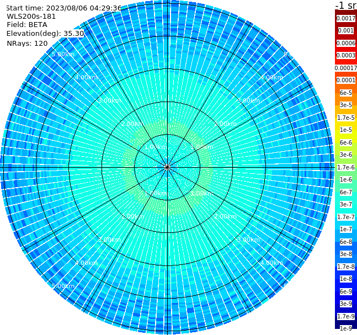The width and height of the screenshot is (357, 335).
Task: Click the 6e-7 colorbar label
Action: coord(346,192)
